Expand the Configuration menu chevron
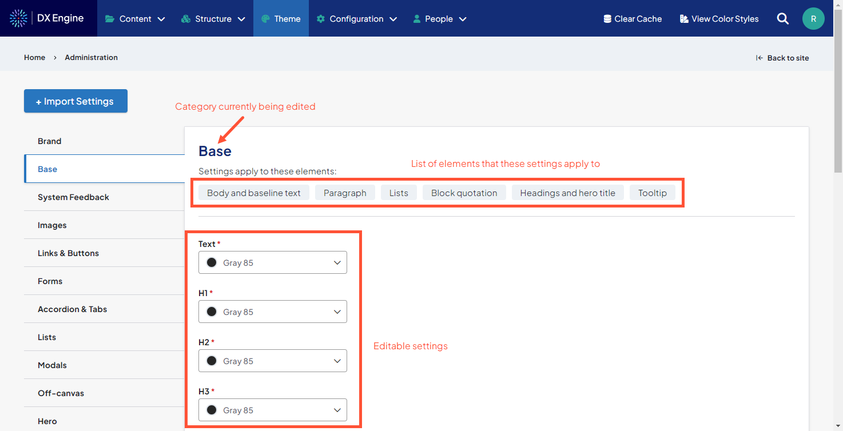Image resolution: width=843 pixels, height=431 pixels. tap(393, 19)
